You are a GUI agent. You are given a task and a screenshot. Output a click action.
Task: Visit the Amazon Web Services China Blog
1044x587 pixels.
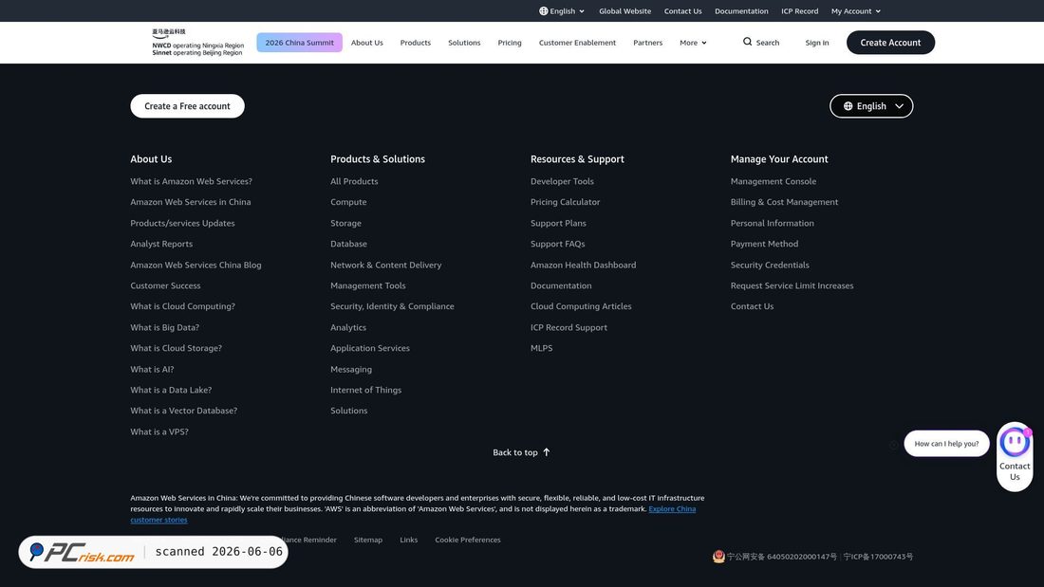coord(196,265)
